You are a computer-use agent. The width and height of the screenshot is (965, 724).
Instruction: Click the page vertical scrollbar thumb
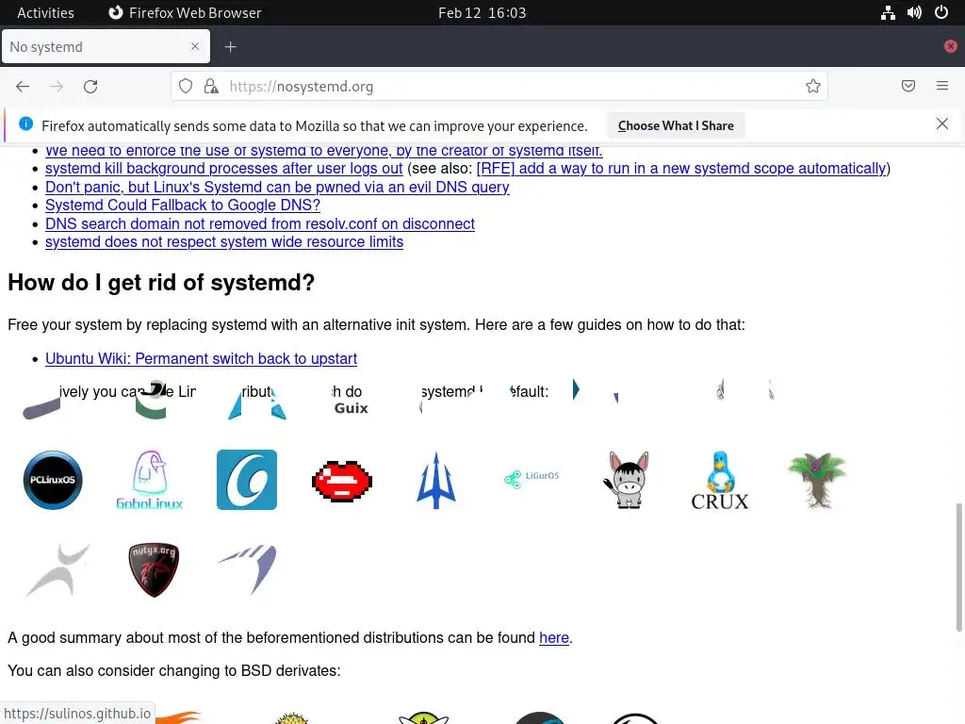(x=958, y=567)
